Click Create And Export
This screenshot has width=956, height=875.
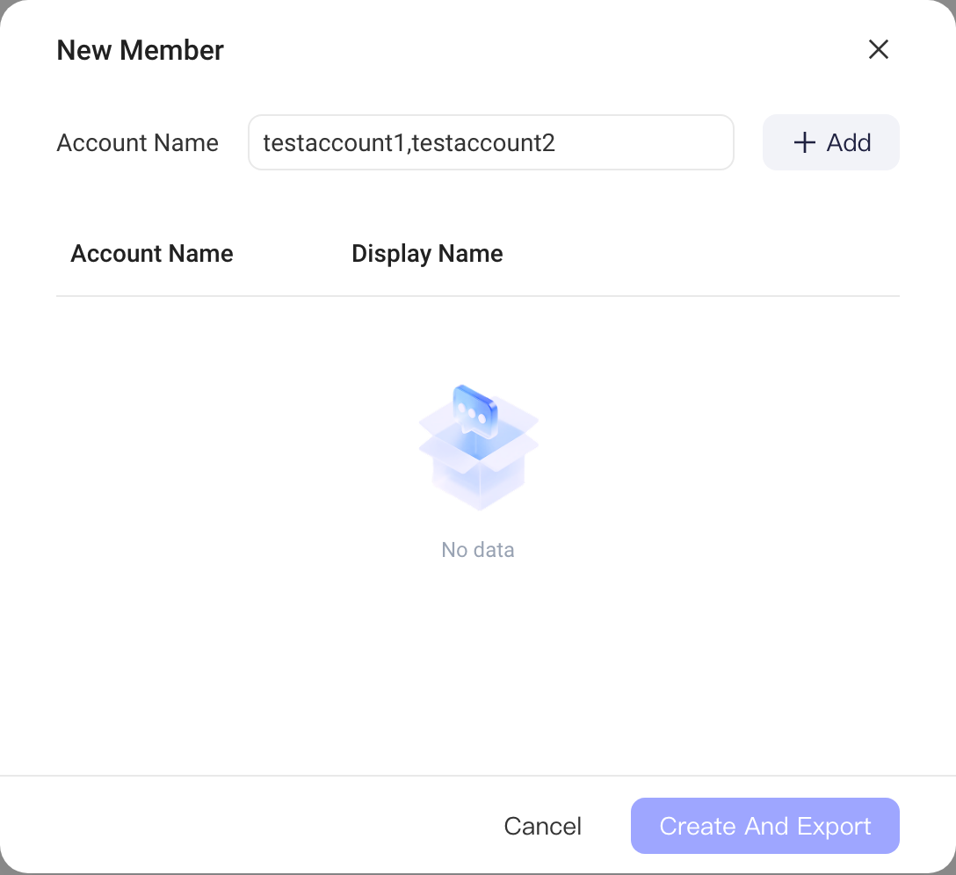click(765, 826)
